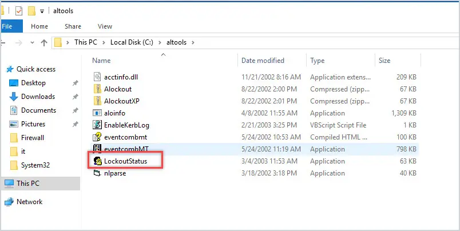Screen dimensions: 460x231
Task: Select the altools breadcrumb in address bar
Action: pyautogui.click(x=176, y=42)
